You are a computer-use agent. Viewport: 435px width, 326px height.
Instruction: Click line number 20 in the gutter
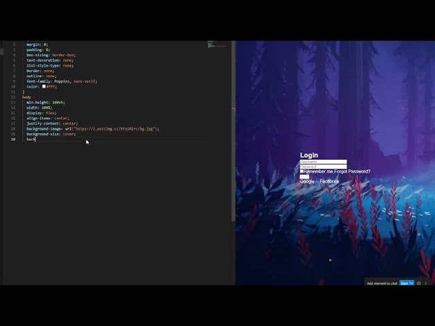click(13, 139)
